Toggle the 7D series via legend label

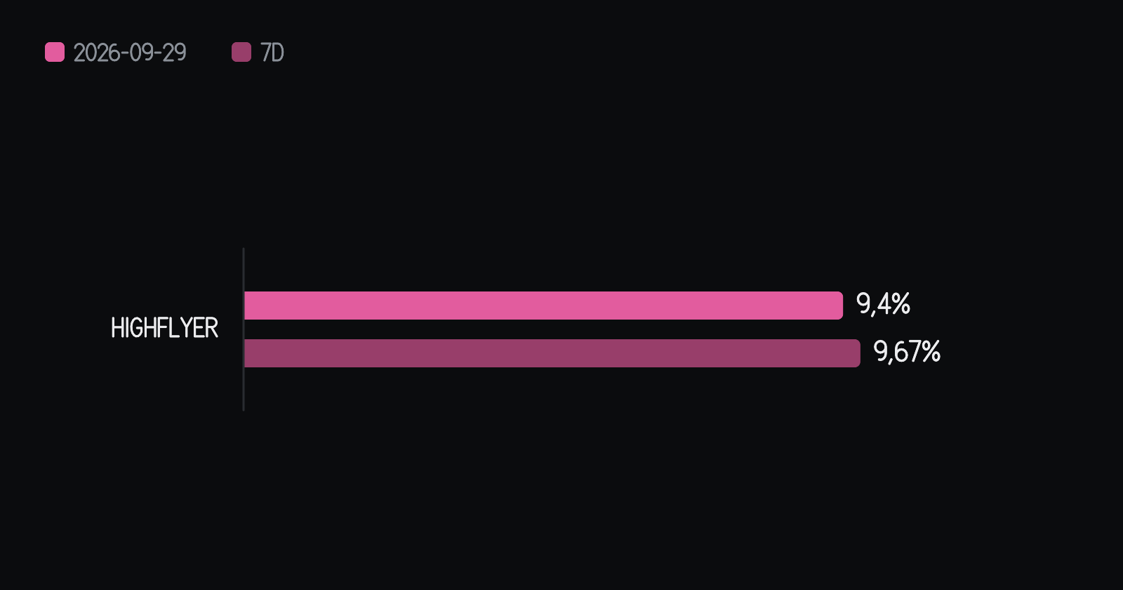[272, 53]
